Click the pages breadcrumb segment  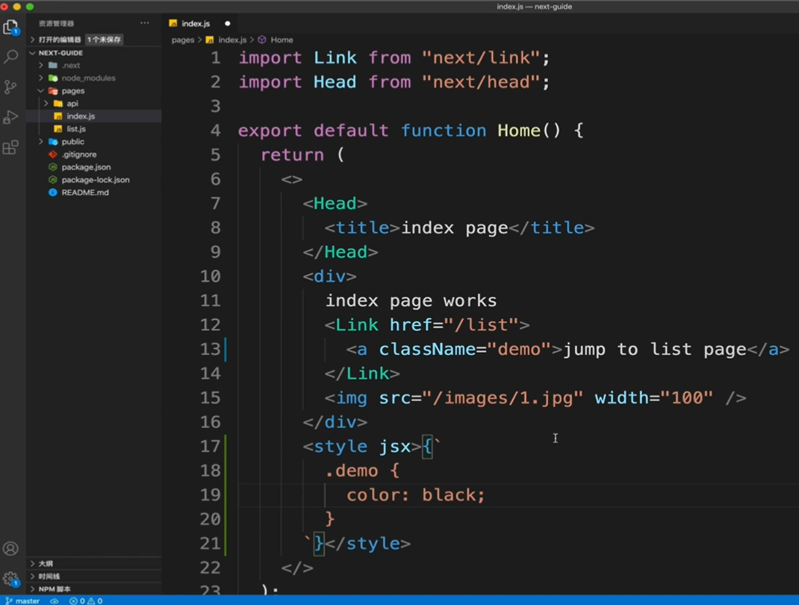(183, 40)
